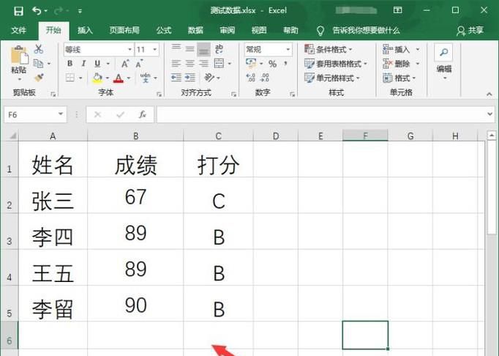Click Tell me what to do box
Viewport: 499px width, 356px height.
(359, 31)
